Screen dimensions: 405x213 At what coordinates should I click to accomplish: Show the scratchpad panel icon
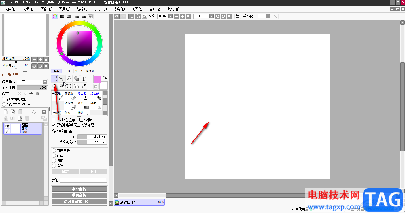(x=90, y=16)
